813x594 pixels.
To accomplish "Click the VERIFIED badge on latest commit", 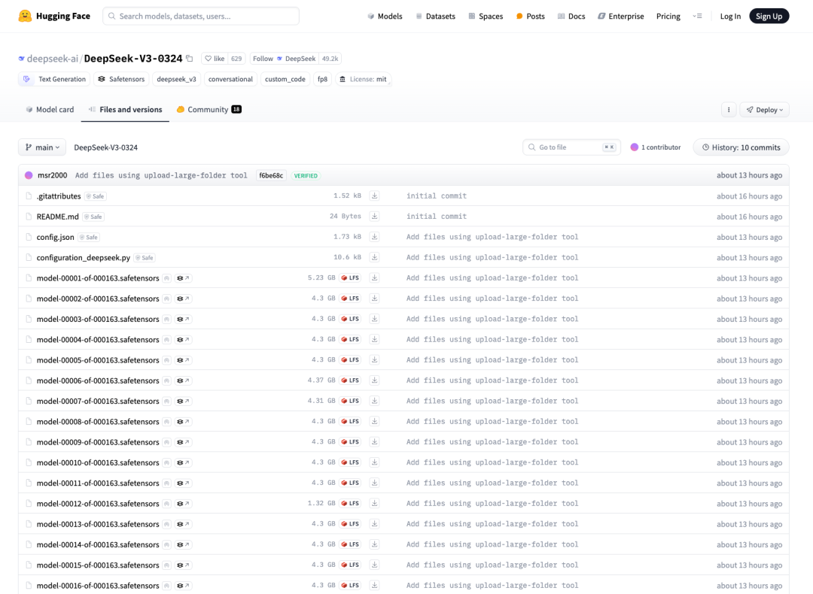I will [306, 175].
